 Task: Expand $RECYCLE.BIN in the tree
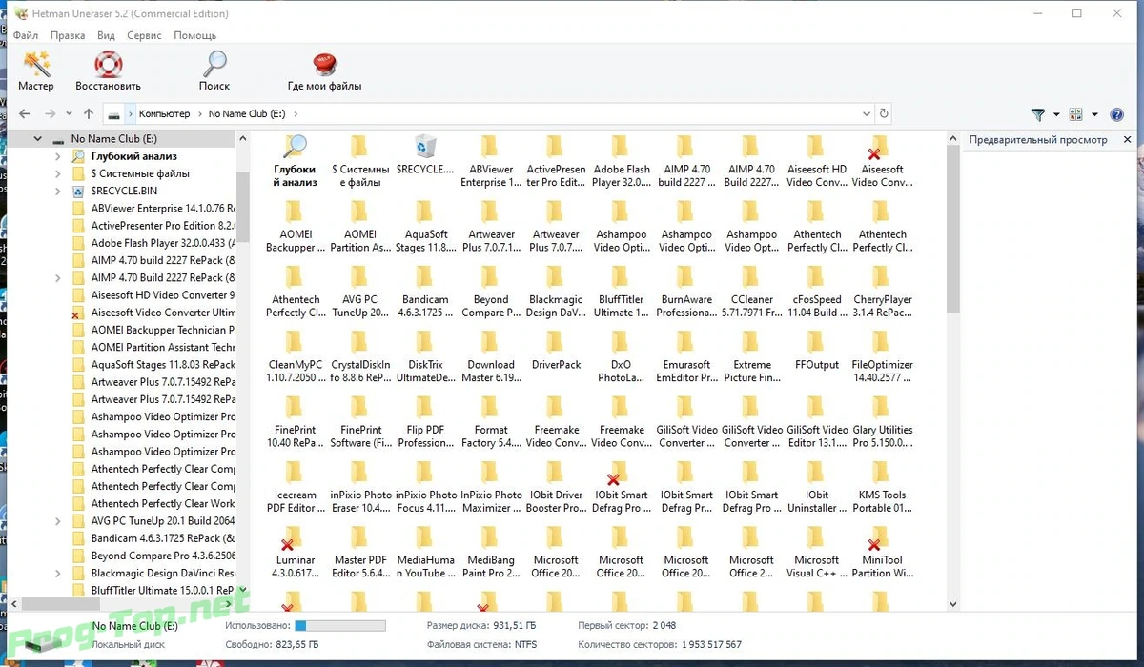click(x=58, y=191)
